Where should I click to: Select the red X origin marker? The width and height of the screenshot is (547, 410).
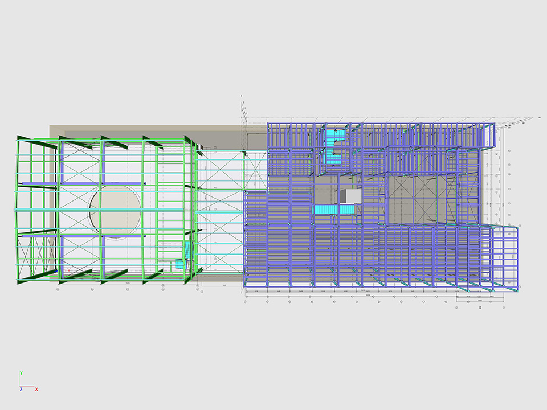[x=69, y=270]
